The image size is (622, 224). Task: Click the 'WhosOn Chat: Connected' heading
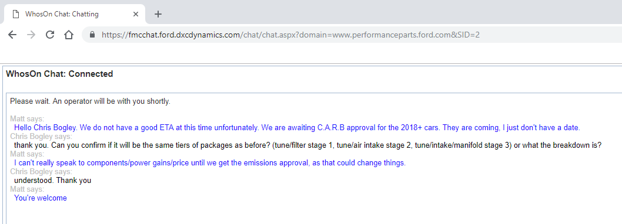59,74
